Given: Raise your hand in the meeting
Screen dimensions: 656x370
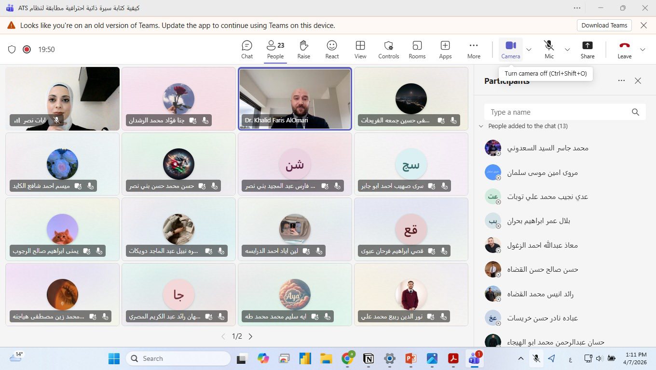Looking at the screenshot, I should pos(303,49).
